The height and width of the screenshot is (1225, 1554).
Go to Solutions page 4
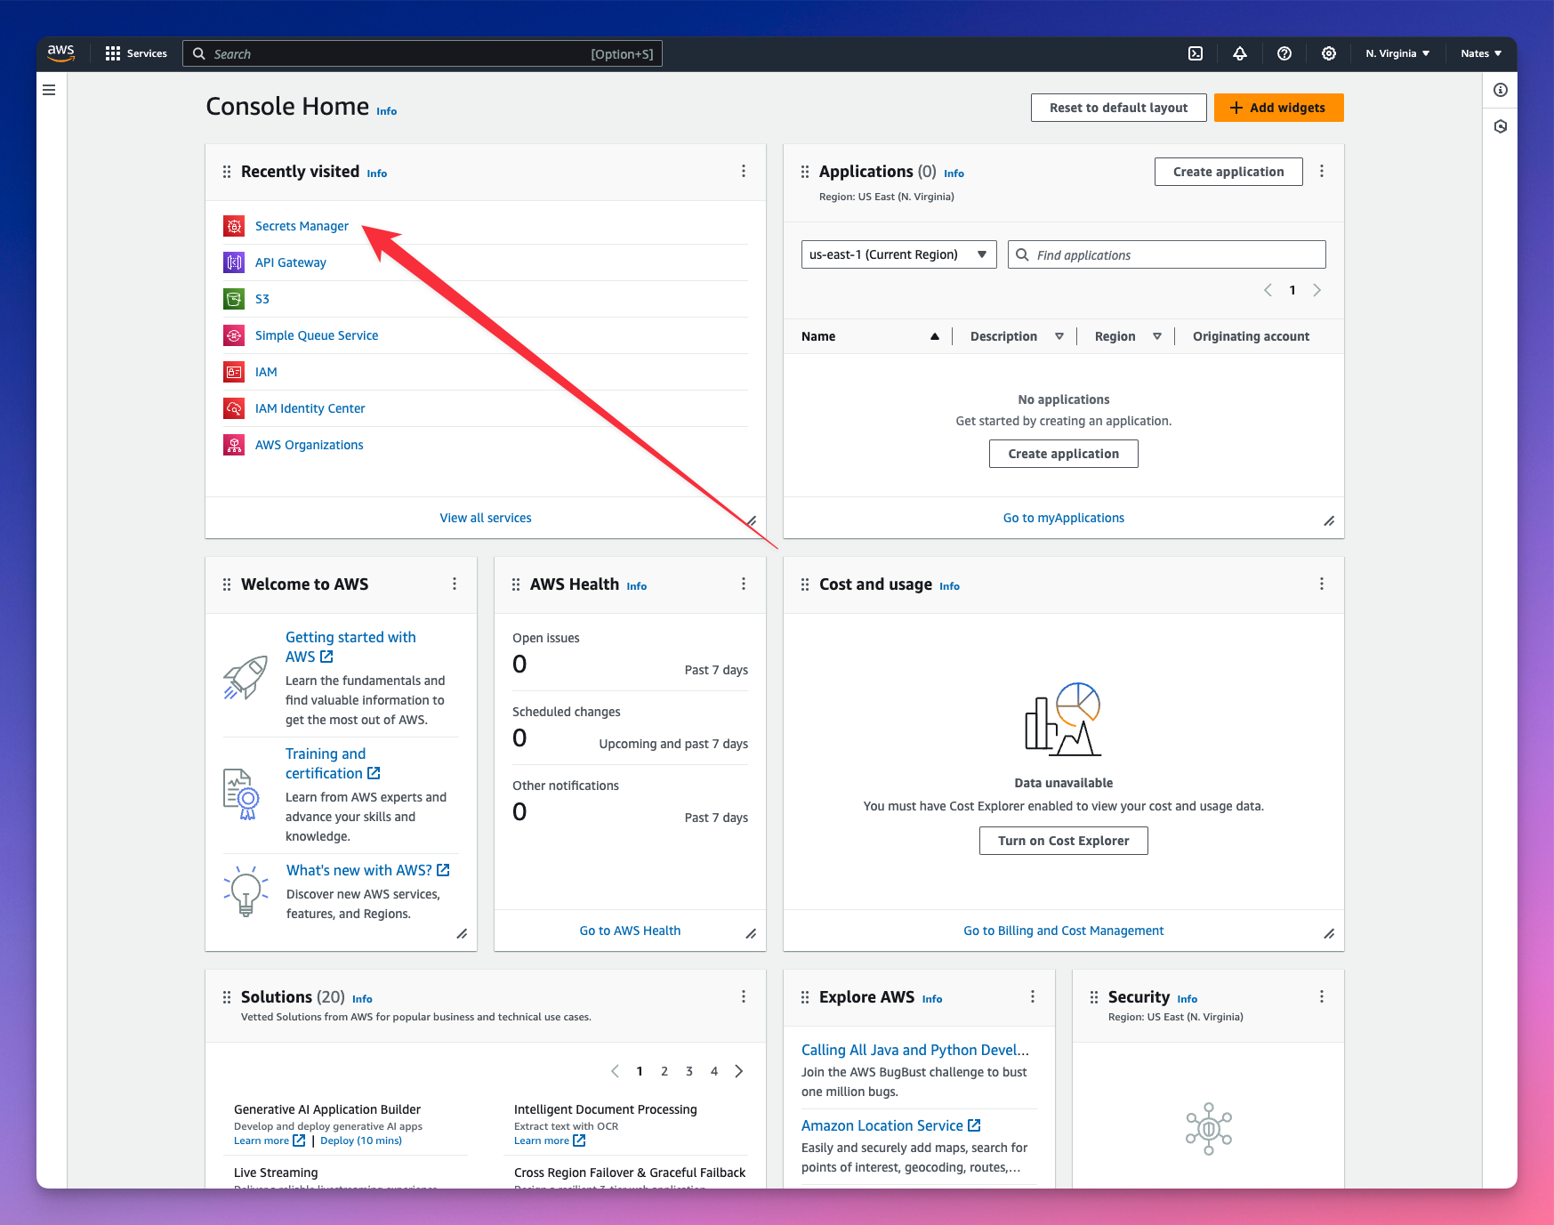714,1071
